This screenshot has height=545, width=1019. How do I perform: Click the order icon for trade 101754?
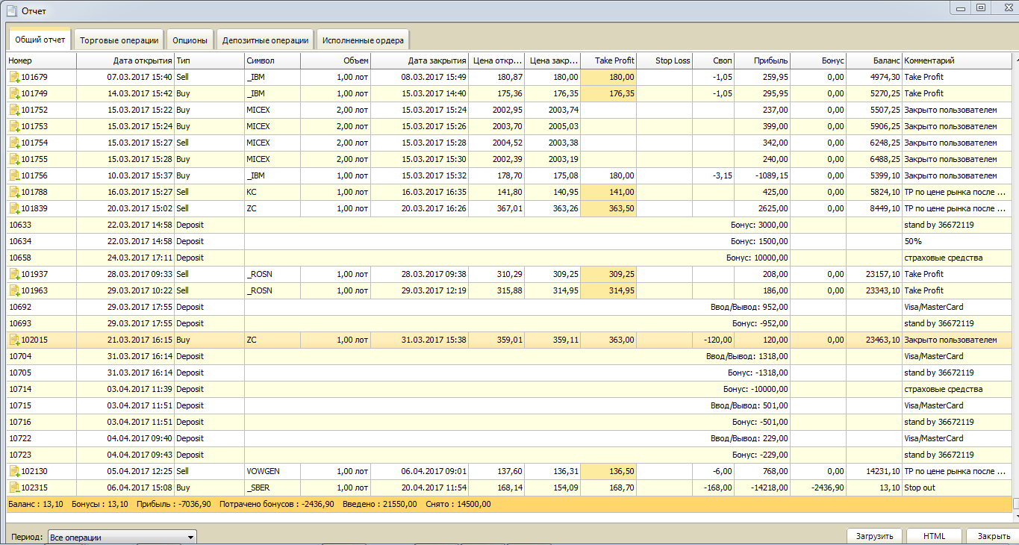pos(14,143)
